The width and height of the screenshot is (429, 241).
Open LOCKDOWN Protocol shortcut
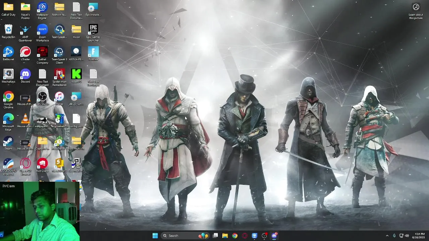[x=8, y=167]
